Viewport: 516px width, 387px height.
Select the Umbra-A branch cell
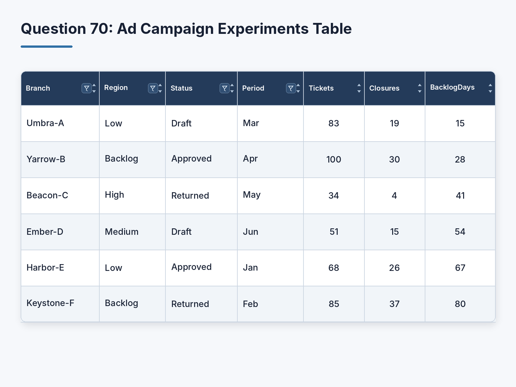(60, 123)
